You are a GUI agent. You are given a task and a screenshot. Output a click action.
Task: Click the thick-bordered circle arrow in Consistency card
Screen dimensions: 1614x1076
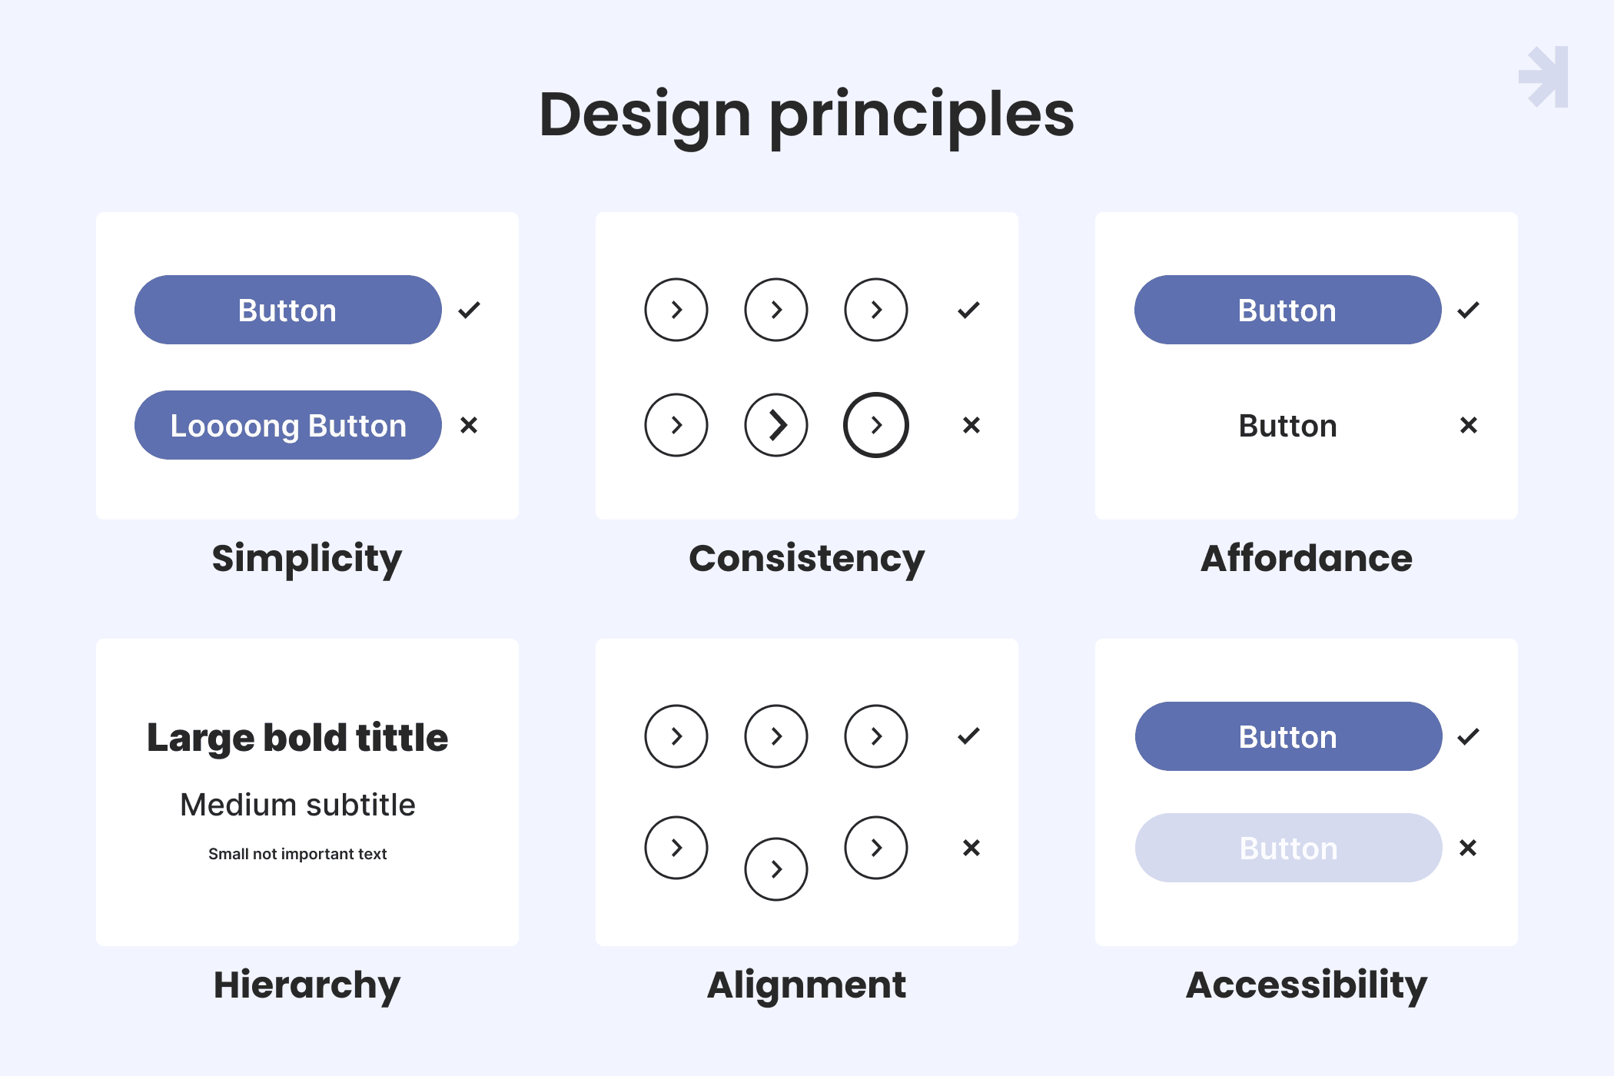876,425
